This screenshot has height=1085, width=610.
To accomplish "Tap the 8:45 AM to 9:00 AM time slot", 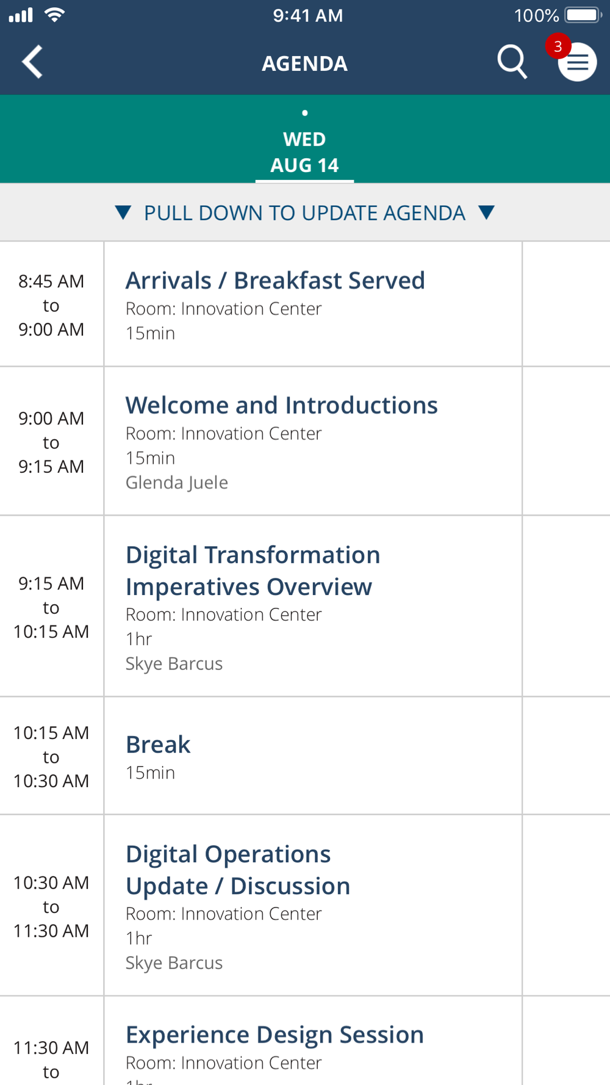I will click(51, 305).
